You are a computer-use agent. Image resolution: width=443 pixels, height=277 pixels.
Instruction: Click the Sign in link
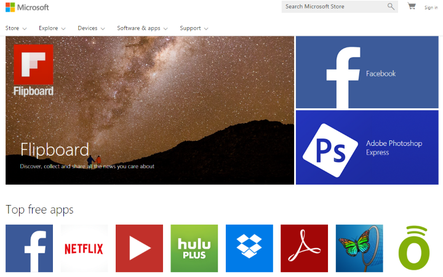point(431,7)
